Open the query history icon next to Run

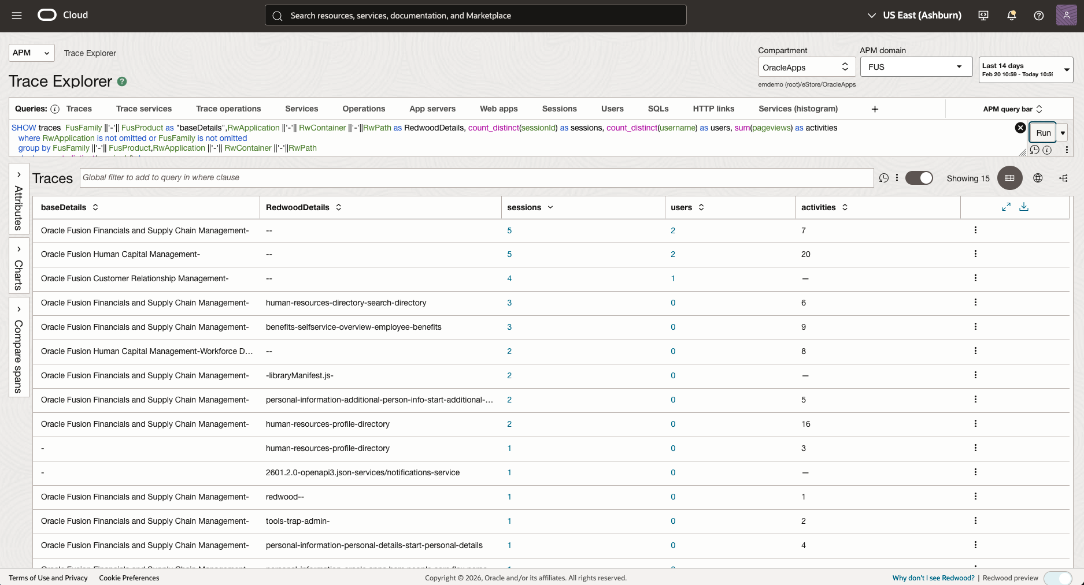pos(1035,150)
